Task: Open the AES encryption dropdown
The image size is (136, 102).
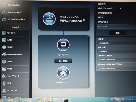Action: point(101,17)
